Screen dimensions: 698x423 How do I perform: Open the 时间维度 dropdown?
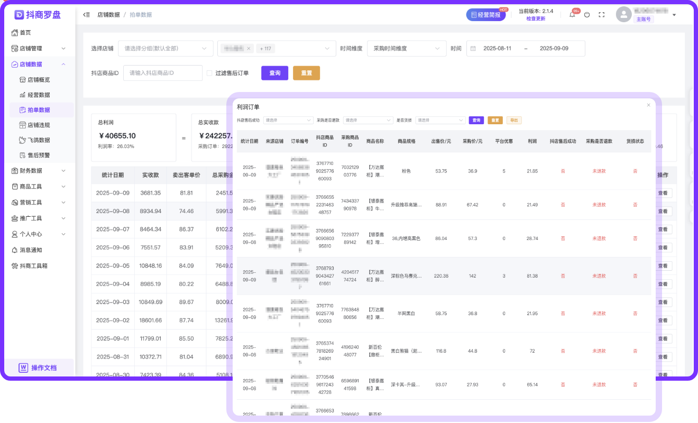coord(406,49)
